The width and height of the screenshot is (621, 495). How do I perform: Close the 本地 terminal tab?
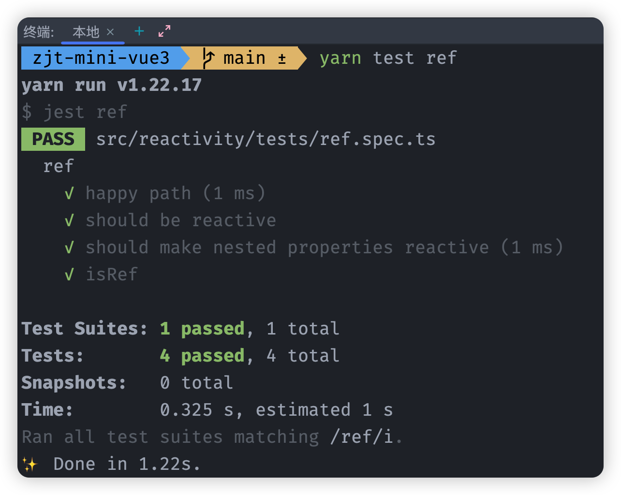pos(110,32)
